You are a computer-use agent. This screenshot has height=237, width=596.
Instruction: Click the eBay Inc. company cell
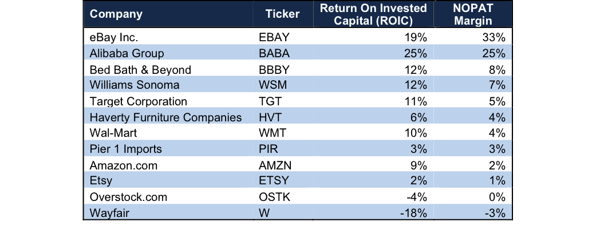coord(114,37)
